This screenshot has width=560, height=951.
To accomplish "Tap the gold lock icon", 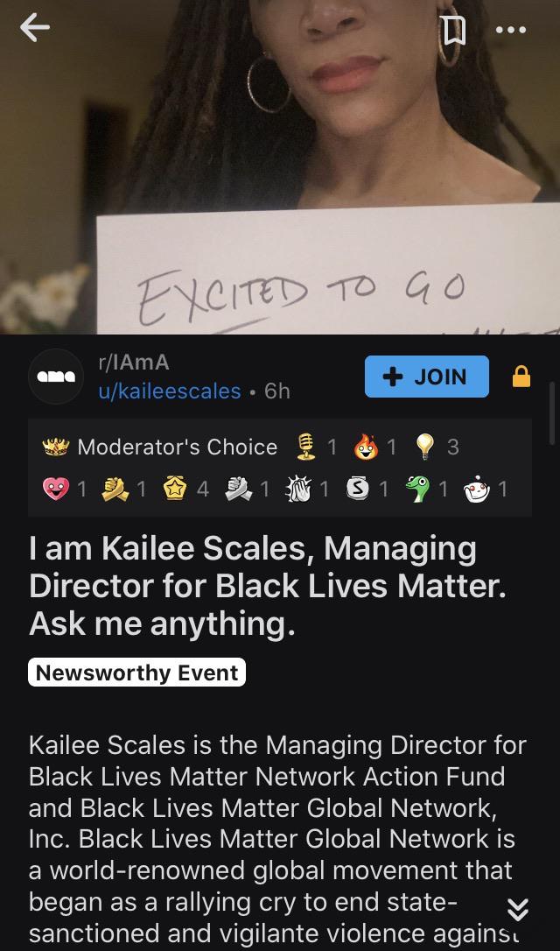I will pyautogui.click(x=521, y=377).
